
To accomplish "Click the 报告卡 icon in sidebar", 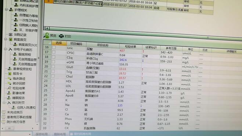I will tap(10, 74).
